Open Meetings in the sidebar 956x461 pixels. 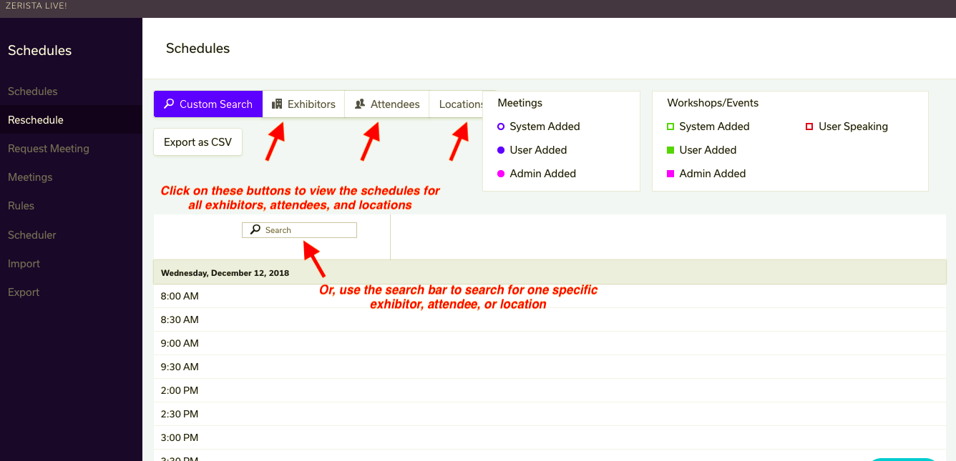pyautogui.click(x=30, y=177)
